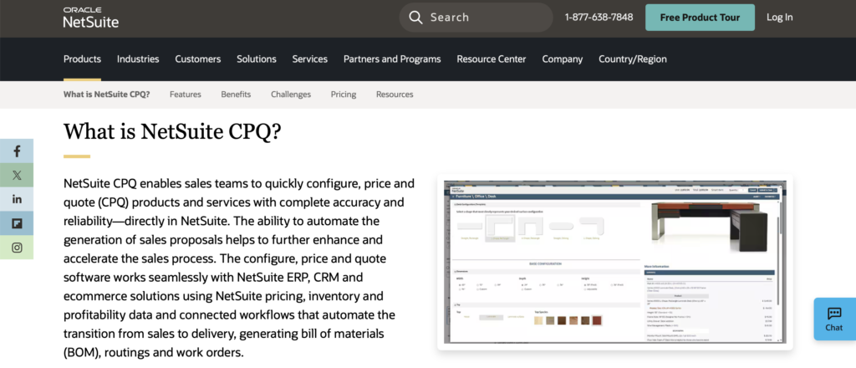Open the Country/Region menu
Viewport: 856px width, 368px height.
(633, 59)
